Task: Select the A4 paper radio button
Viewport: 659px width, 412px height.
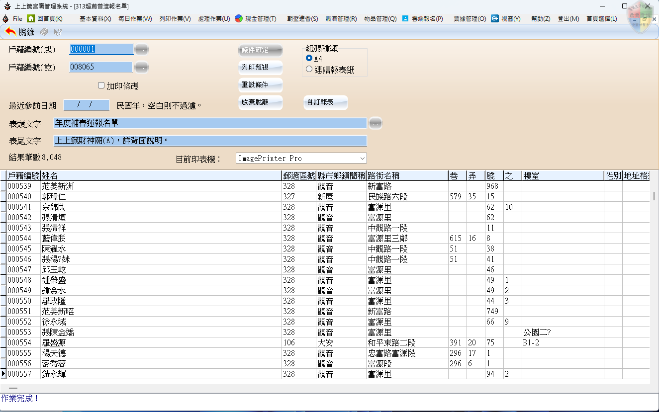Action: 309,58
